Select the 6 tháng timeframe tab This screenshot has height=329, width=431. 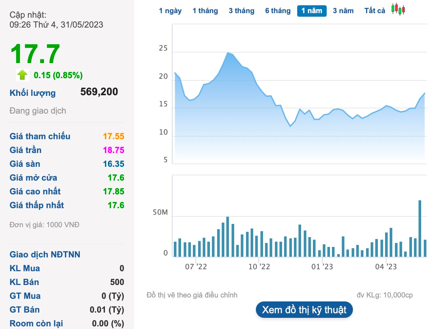278,11
